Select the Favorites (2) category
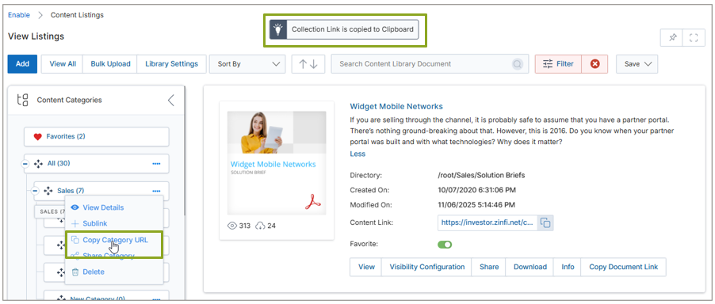 (x=96, y=136)
